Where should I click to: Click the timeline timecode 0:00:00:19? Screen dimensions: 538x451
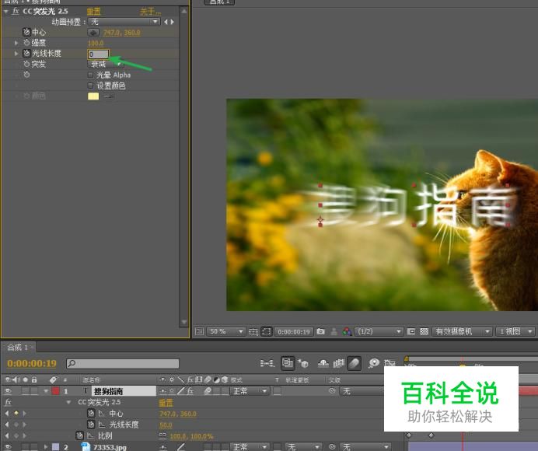(x=32, y=363)
